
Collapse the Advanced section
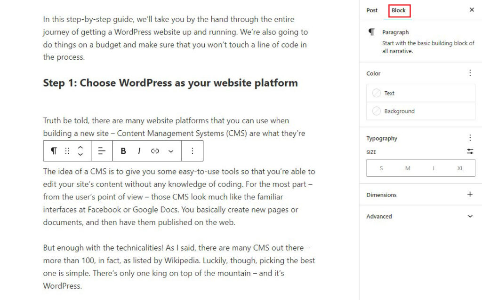click(470, 216)
